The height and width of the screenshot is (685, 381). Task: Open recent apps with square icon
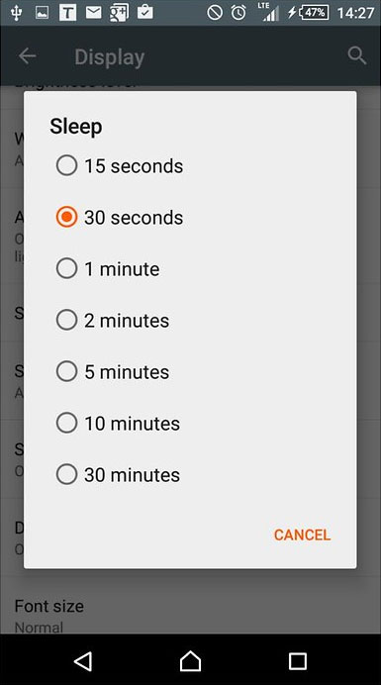[x=298, y=661]
